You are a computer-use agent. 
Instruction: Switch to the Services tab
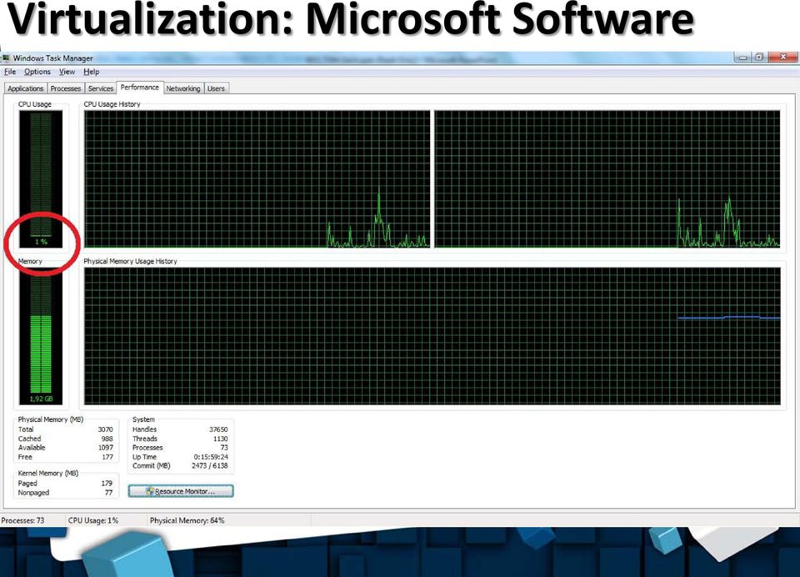[101, 88]
